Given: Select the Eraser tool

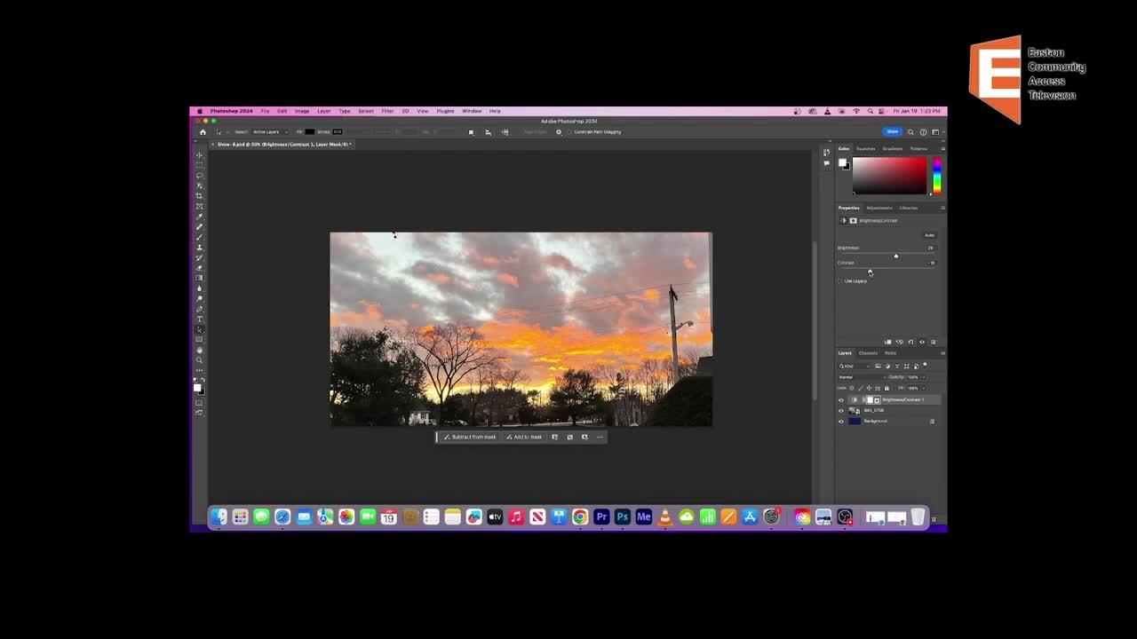Looking at the screenshot, I should pos(199,268).
